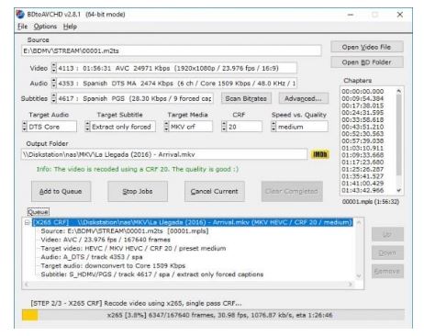
Task: Click the Open BD Folder button
Action: tap(366, 62)
